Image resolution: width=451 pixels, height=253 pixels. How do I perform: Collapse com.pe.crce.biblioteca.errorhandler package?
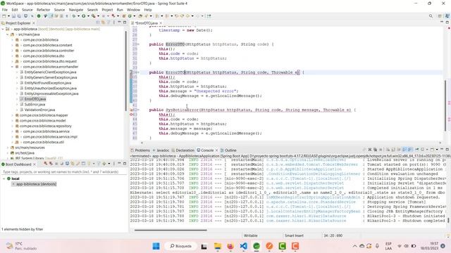(12, 67)
